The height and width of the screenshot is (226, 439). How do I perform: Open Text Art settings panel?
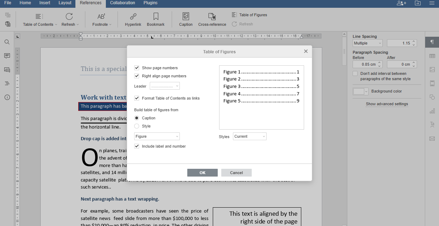pyautogui.click(x=432, y=124)
